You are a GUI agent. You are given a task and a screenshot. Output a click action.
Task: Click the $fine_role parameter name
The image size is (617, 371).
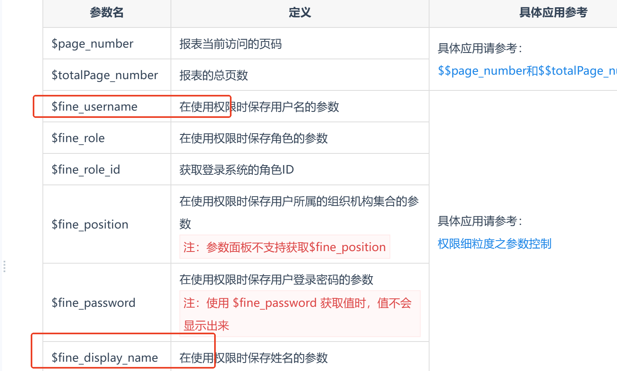78,138
